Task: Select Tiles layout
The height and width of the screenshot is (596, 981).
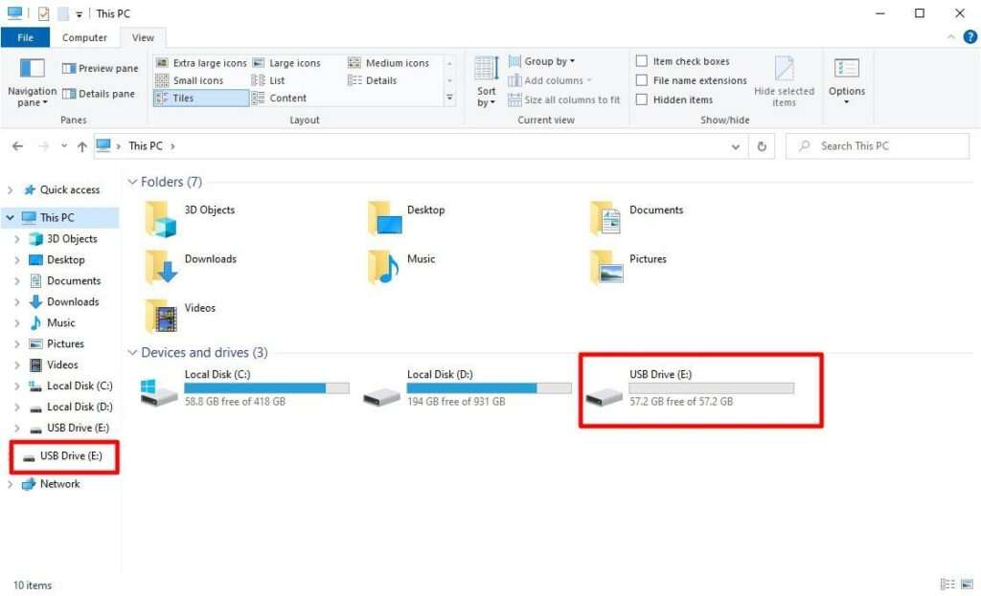Action: coord(201,99)
